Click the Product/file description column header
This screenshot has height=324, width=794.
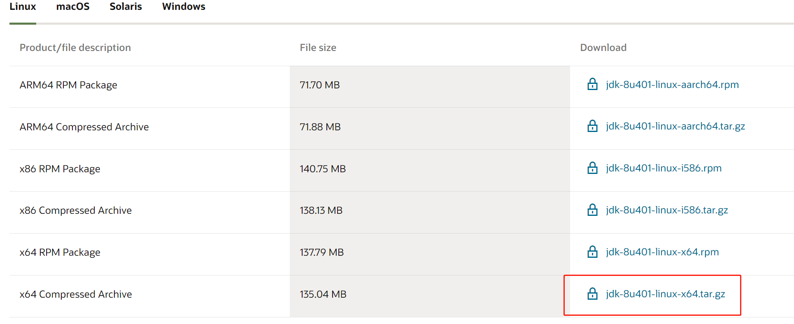[x=75, y=48]
